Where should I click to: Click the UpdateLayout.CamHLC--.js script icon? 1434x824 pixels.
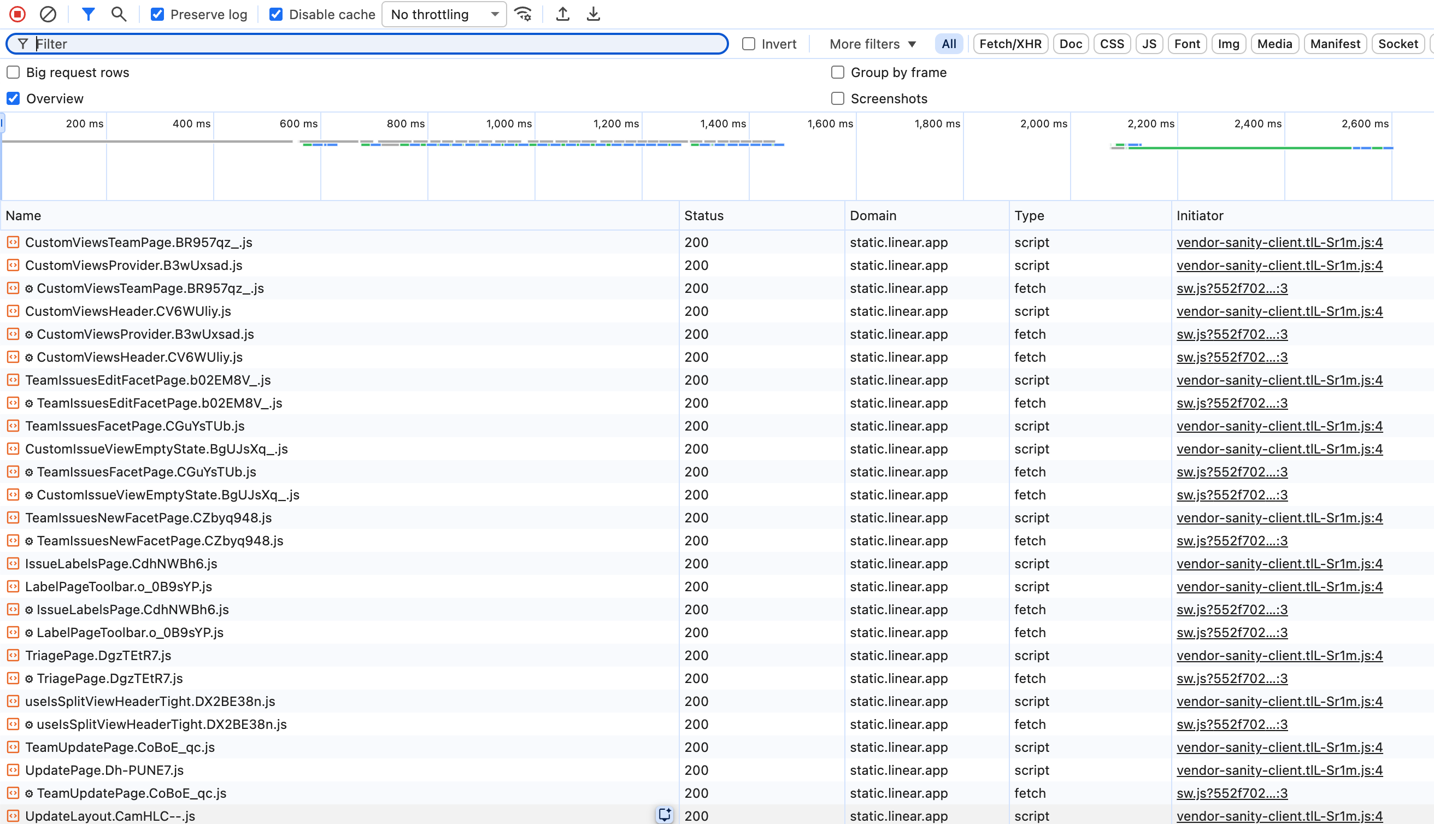[x=13, y=816]
